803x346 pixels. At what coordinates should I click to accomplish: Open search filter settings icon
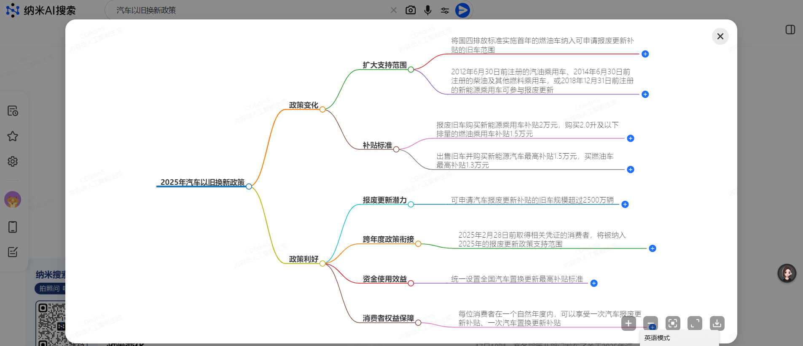(445, 10)
